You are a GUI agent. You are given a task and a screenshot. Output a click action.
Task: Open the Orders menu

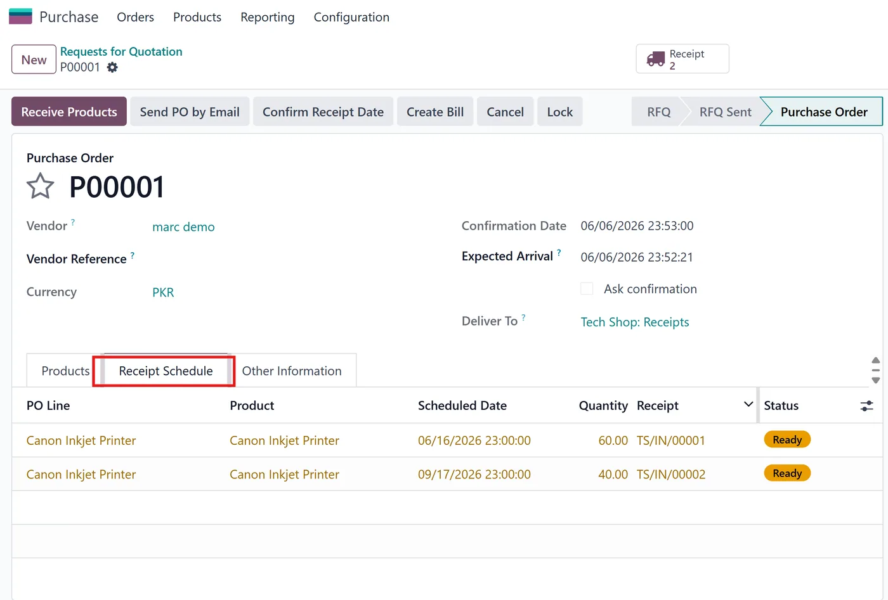[x=135, y=17]
